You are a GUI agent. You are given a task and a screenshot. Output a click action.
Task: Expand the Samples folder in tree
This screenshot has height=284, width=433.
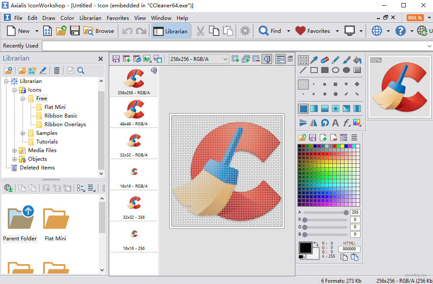click(23, 133)
